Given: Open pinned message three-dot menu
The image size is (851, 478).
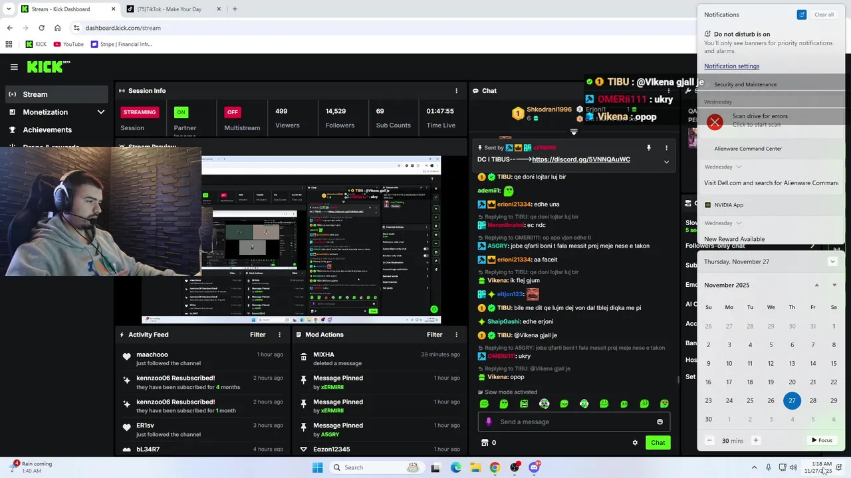Looking at the screenshot, I should (x=666, y=148).
